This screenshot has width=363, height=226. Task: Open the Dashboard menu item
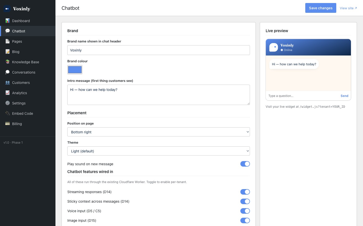pos(28,21)
